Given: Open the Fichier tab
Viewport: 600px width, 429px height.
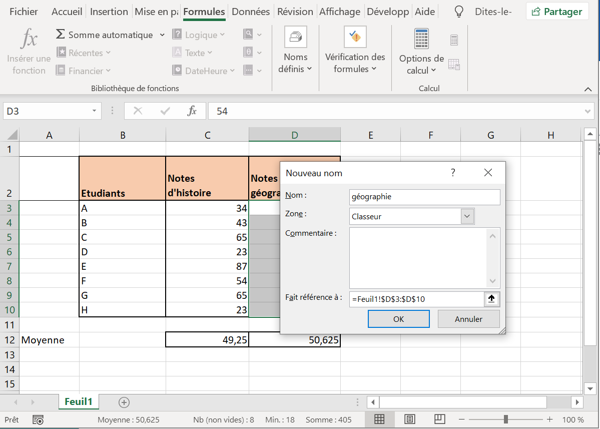Looking at the screenshot, I should click(24, 12).
